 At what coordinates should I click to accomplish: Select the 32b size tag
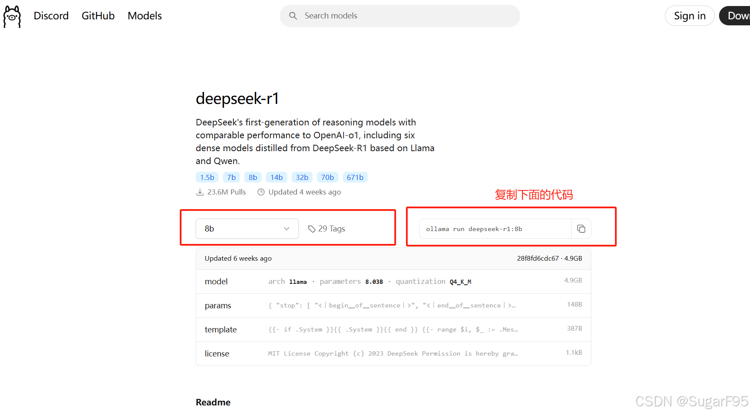(x=302, y=177)
